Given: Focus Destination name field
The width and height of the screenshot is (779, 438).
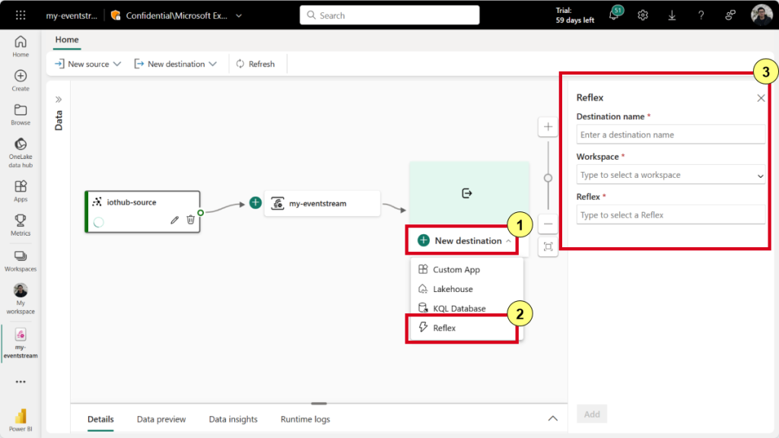Looking at the screenshot, I should pos(671,135).
